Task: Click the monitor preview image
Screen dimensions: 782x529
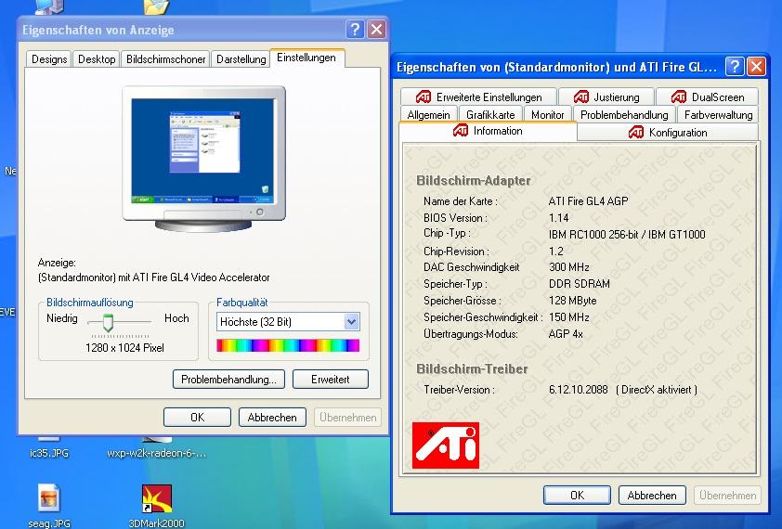Action: [x=203, y=159]
